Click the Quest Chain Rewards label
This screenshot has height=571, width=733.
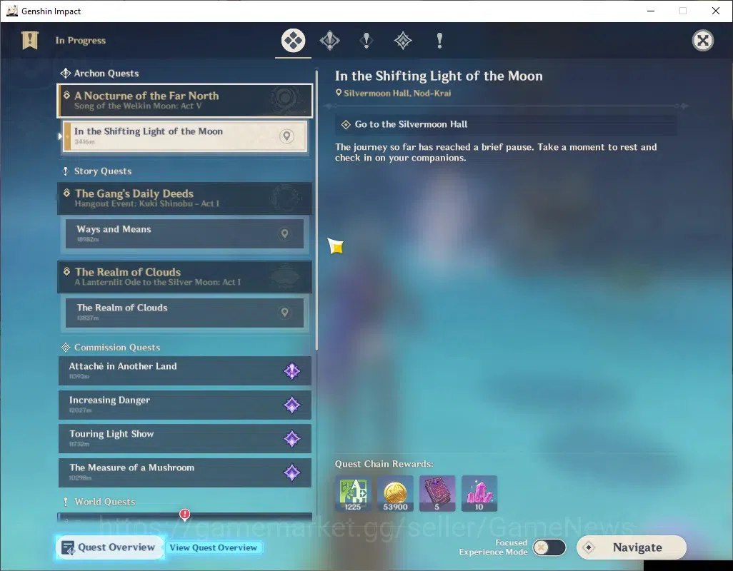(x=384, y=464)
